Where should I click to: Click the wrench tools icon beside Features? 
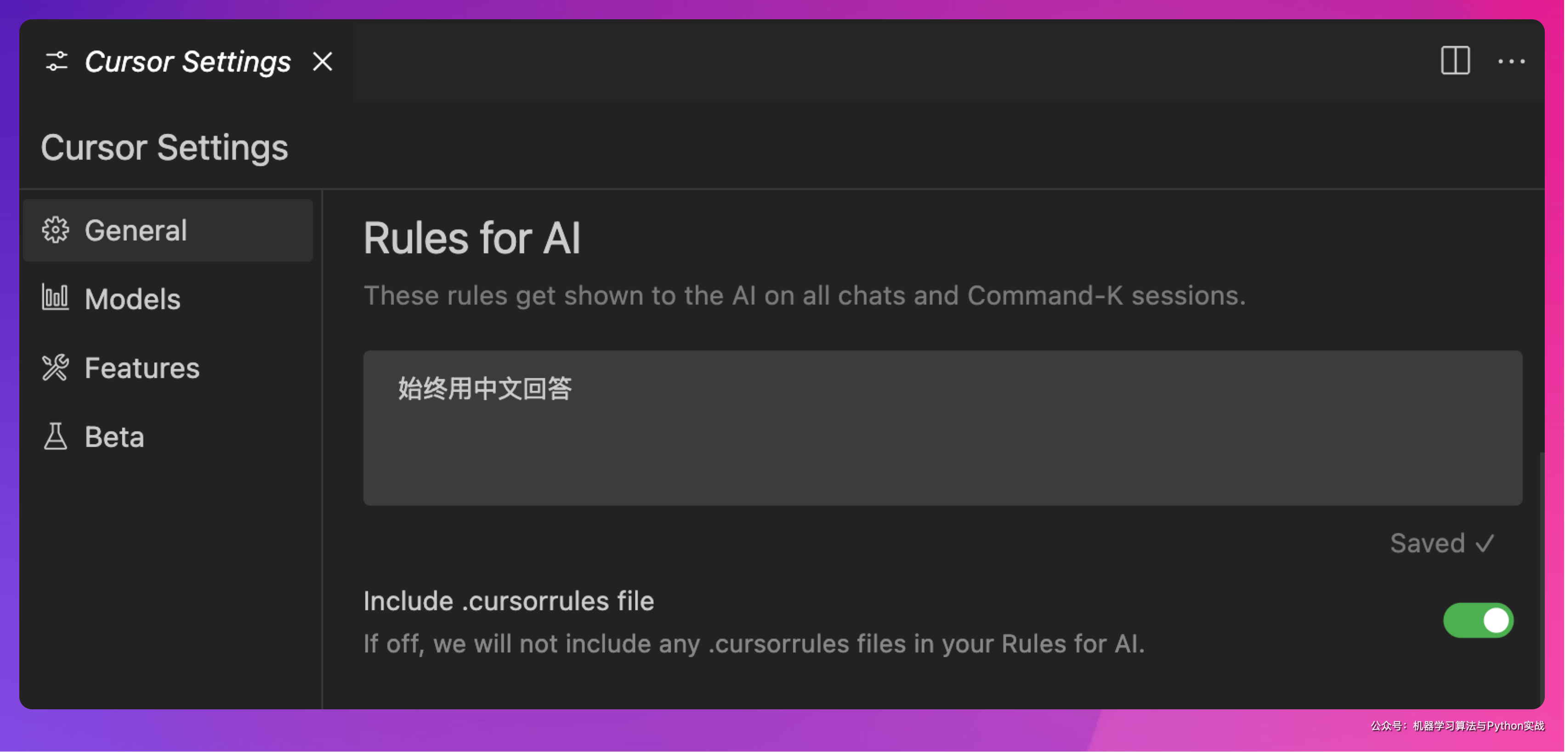tap(55, 368)
